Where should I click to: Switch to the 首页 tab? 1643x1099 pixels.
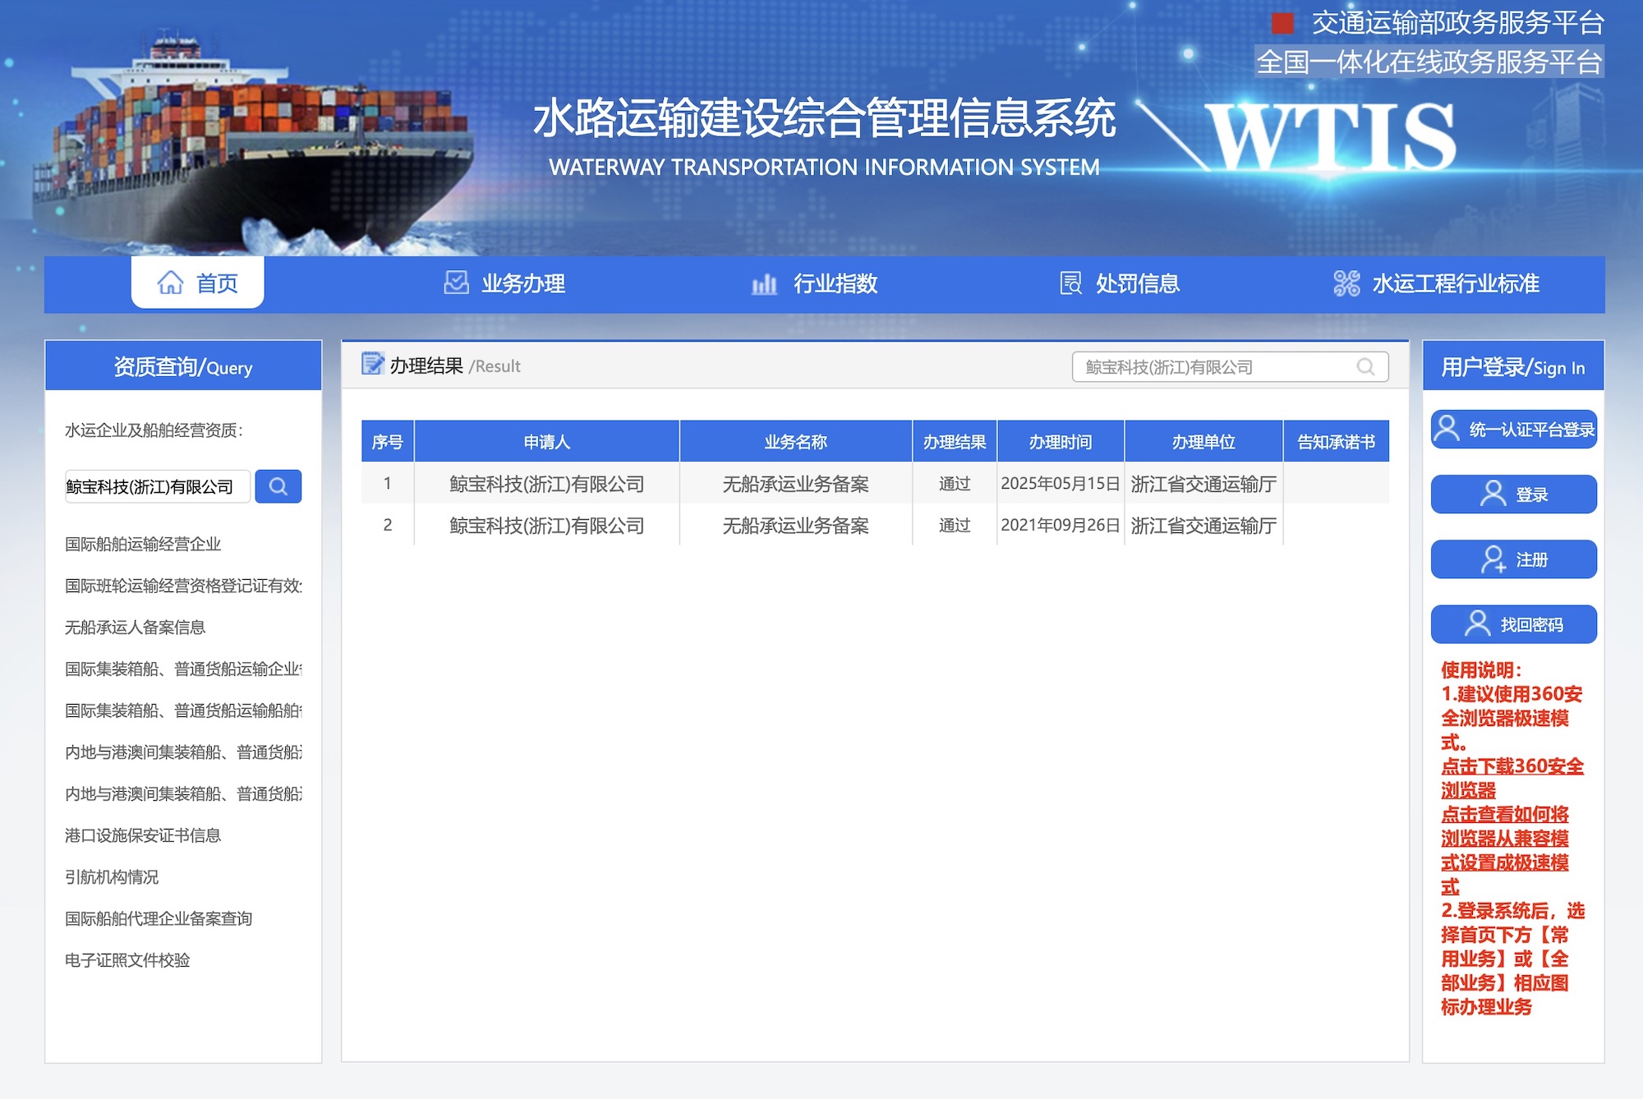click(197, 283)
